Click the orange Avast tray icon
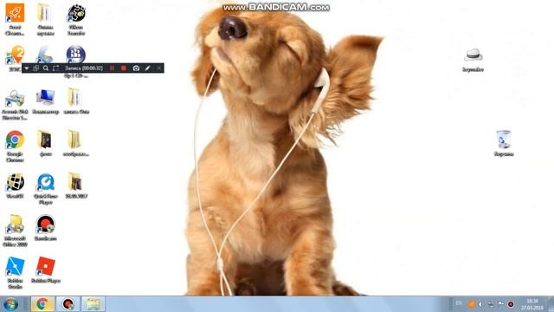Screen dimensions: 554x312 pyautogui.click(x=471, y=304)
